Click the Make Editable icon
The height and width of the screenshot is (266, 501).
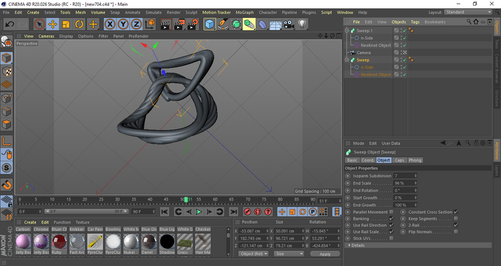point(7,42)
